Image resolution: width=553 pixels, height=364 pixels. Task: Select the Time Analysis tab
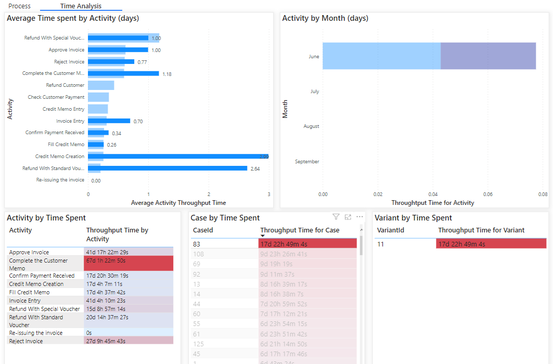coord(81,6)
